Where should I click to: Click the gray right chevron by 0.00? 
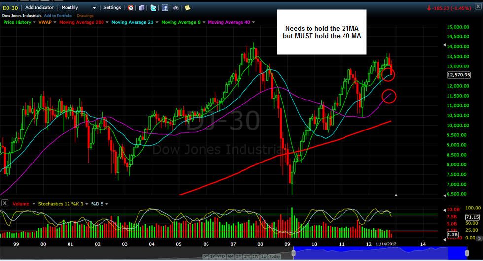click(479, 238)
